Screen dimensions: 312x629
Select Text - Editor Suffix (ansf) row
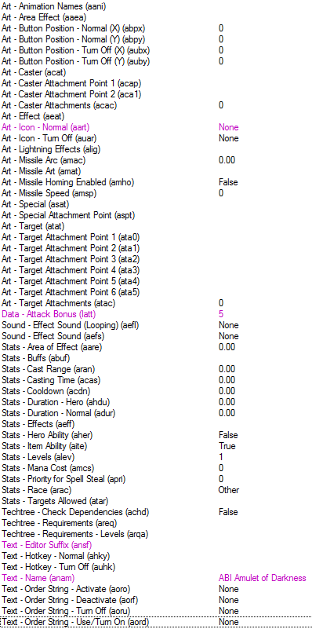(x=156, y=545)
